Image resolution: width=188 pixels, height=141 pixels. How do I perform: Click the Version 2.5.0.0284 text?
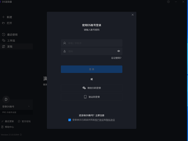point(10,135)
